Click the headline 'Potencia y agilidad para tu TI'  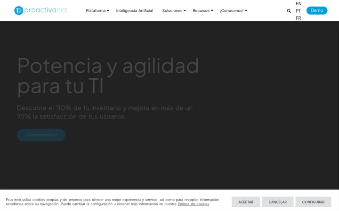[x=108, y=76]
